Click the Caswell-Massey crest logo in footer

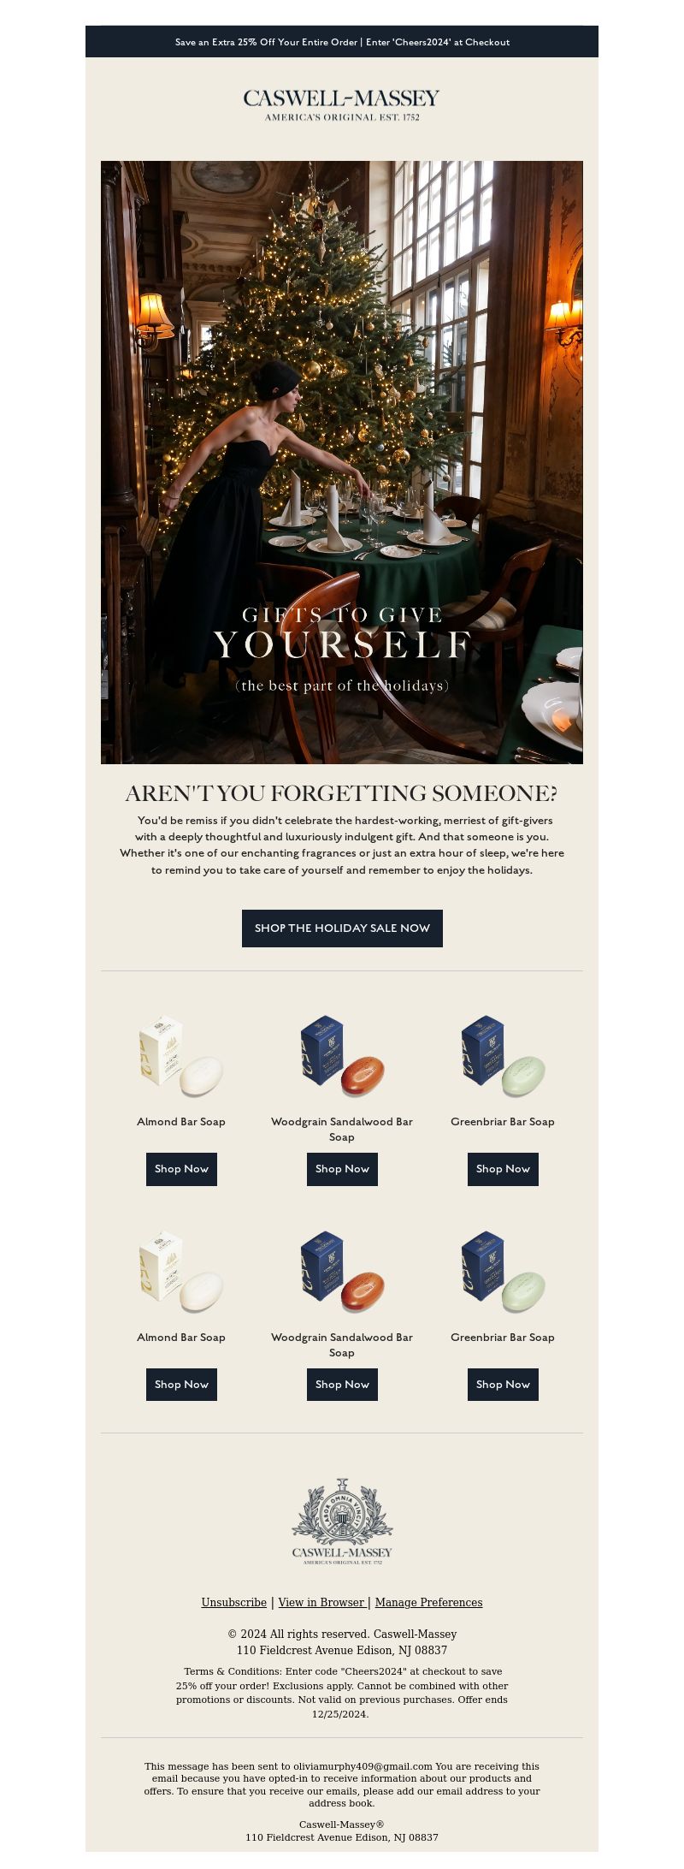click(342, 1521)
